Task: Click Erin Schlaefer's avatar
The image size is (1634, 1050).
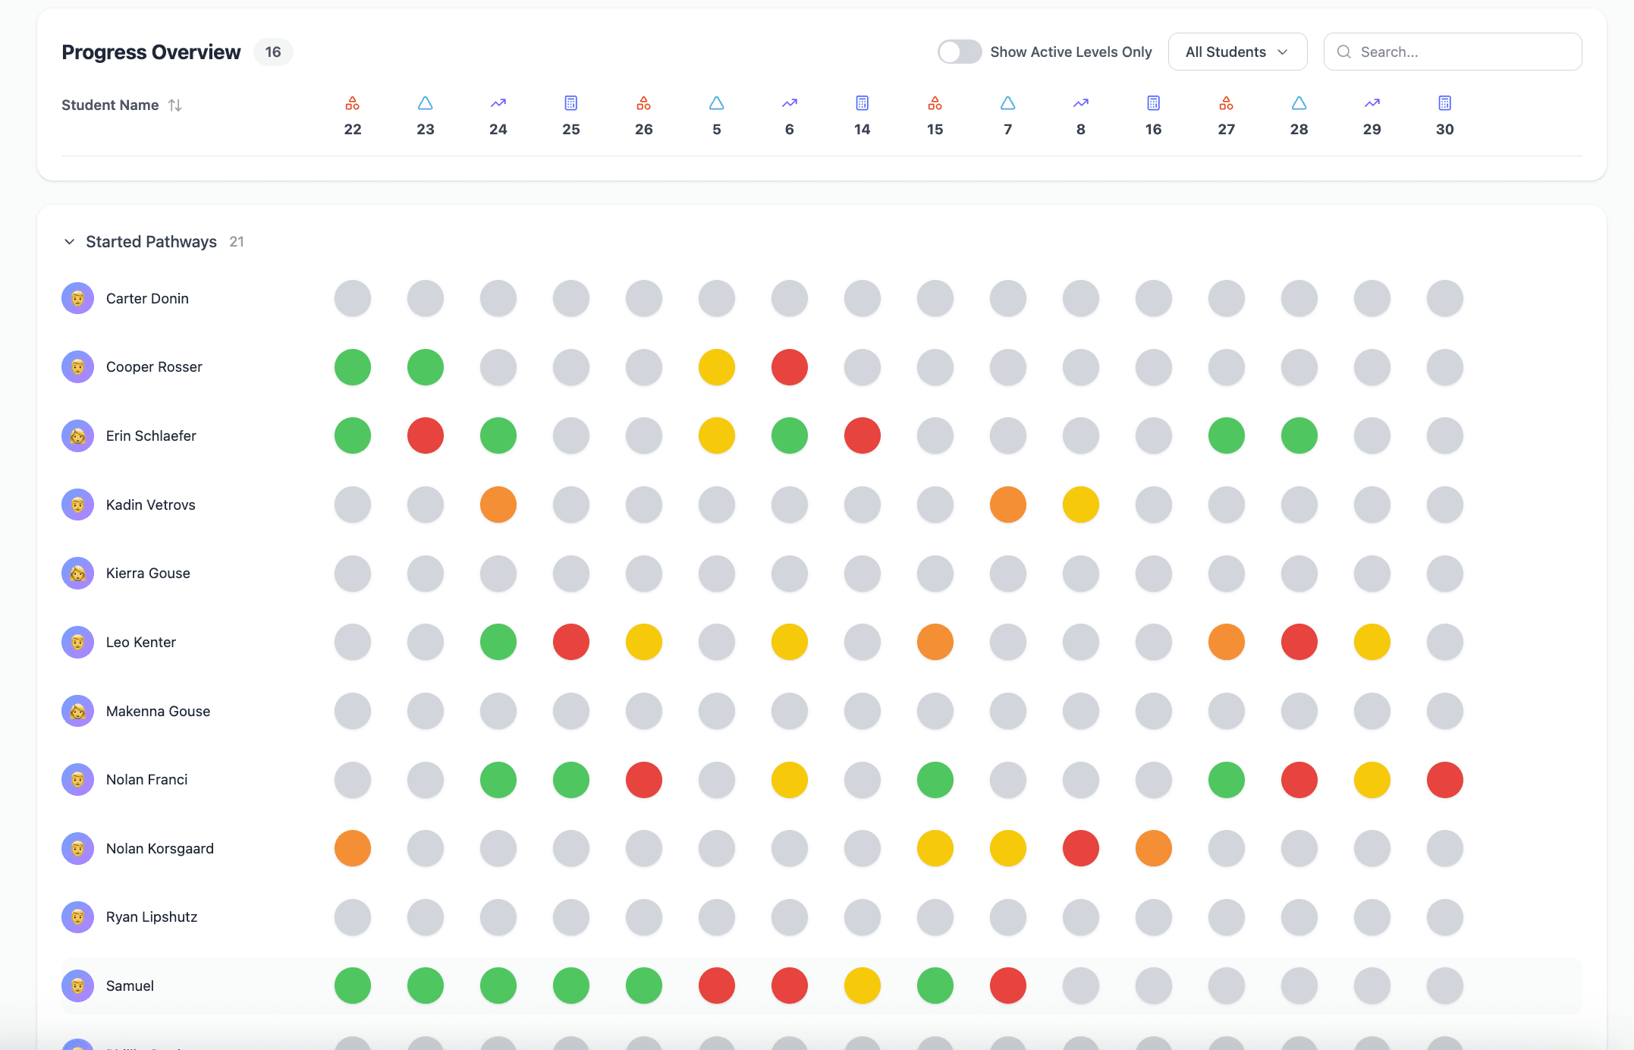Action: point(77,436)
